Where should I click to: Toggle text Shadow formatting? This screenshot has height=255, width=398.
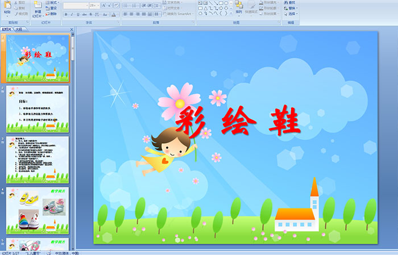point(91,14)
